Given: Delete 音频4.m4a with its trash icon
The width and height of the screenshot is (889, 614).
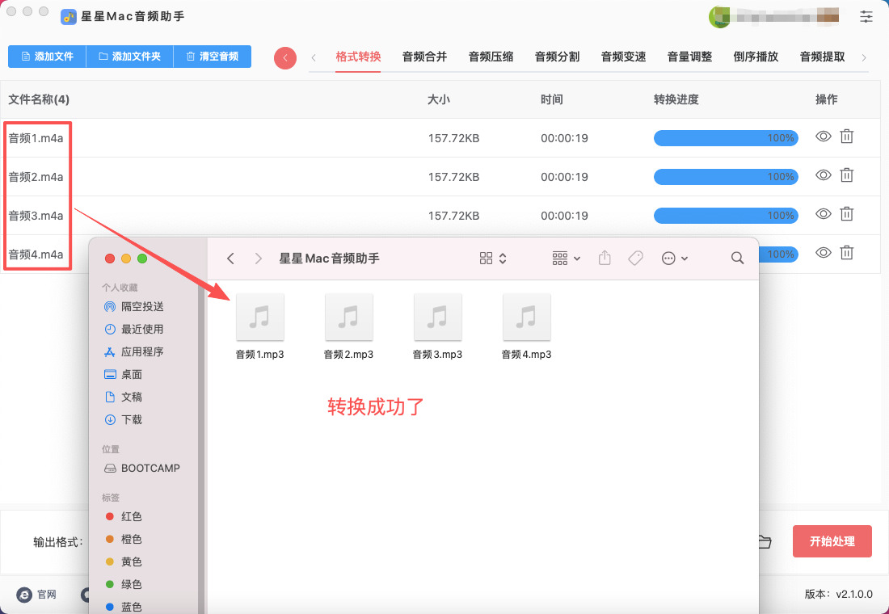Looking at the screenshot, I should (x=846, y=253).
